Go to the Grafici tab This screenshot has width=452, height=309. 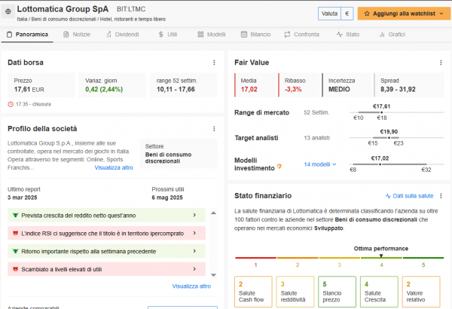click(392, 35)
